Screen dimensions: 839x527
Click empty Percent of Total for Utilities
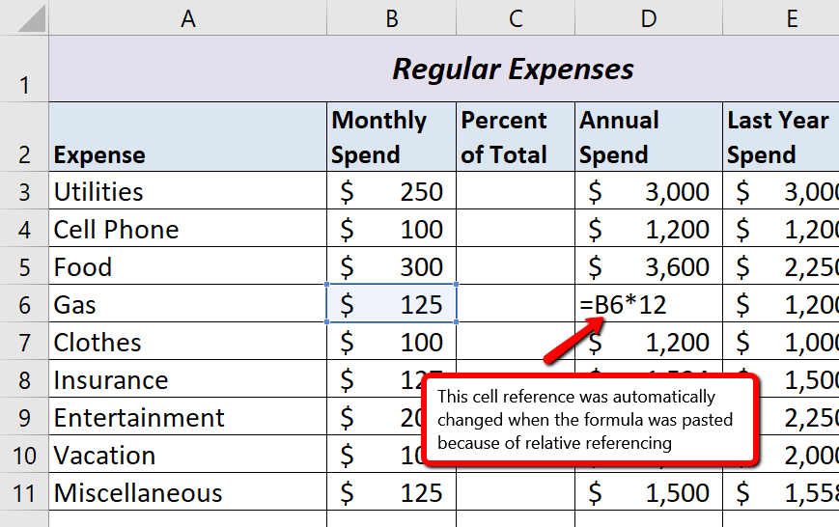pyautogui.click(x=516, y=190)
